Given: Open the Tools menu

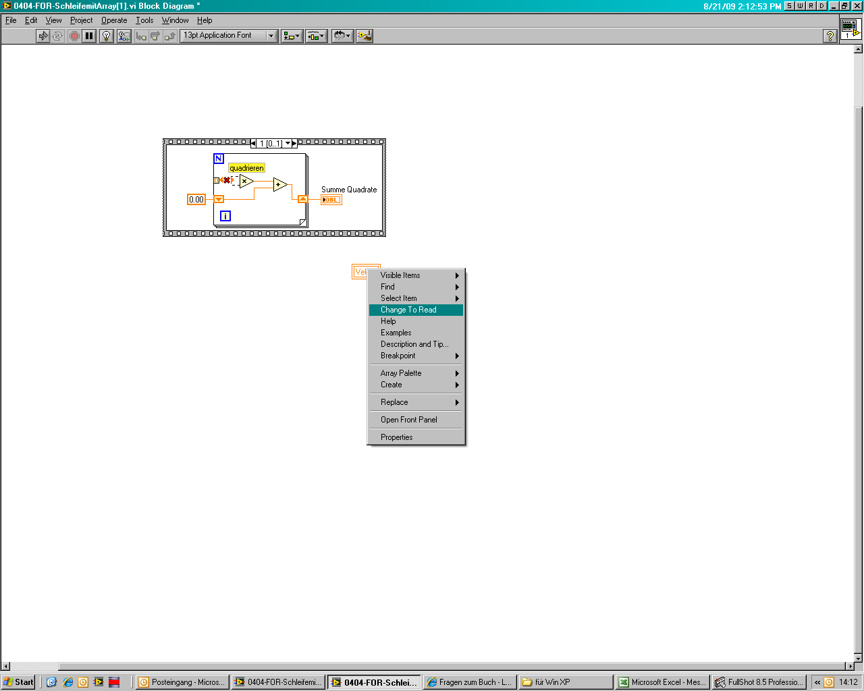Looking at the screenshot, I should pos(144,20).
